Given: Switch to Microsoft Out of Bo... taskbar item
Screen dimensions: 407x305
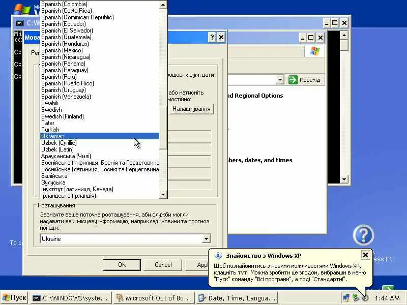Looking at the screenshot, I should click(154, 298).
